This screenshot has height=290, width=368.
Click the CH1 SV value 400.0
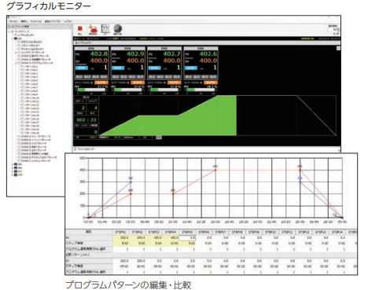click(99, 61)
